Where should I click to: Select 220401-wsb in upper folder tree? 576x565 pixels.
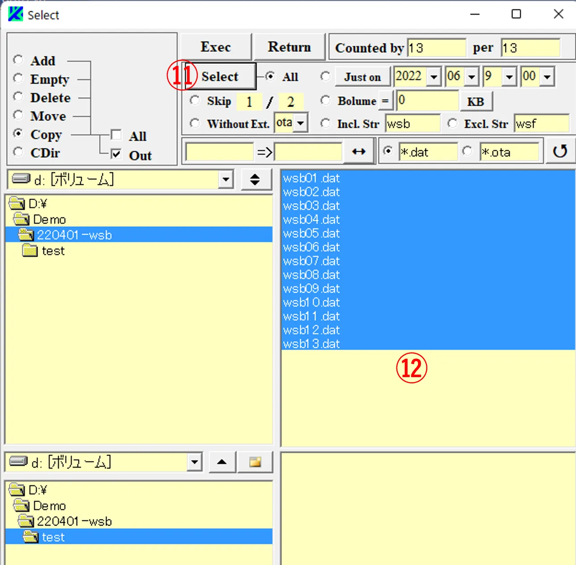(x=139, y=235)
